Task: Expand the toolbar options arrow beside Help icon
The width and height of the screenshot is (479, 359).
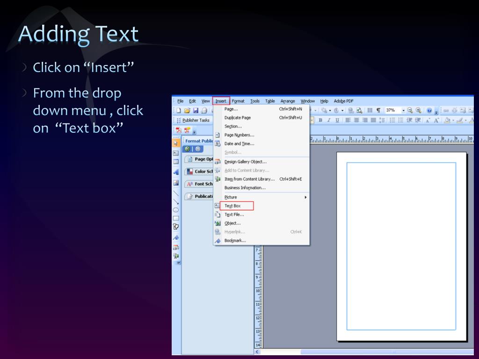Action: click(436, 112)
